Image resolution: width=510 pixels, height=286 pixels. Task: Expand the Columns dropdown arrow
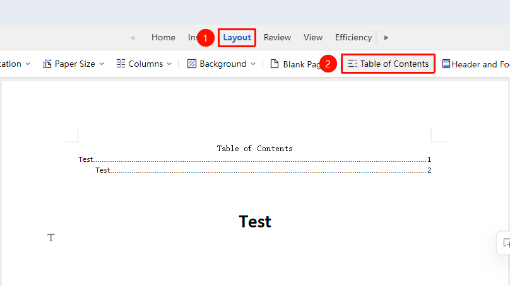click(x=169, y=64)
